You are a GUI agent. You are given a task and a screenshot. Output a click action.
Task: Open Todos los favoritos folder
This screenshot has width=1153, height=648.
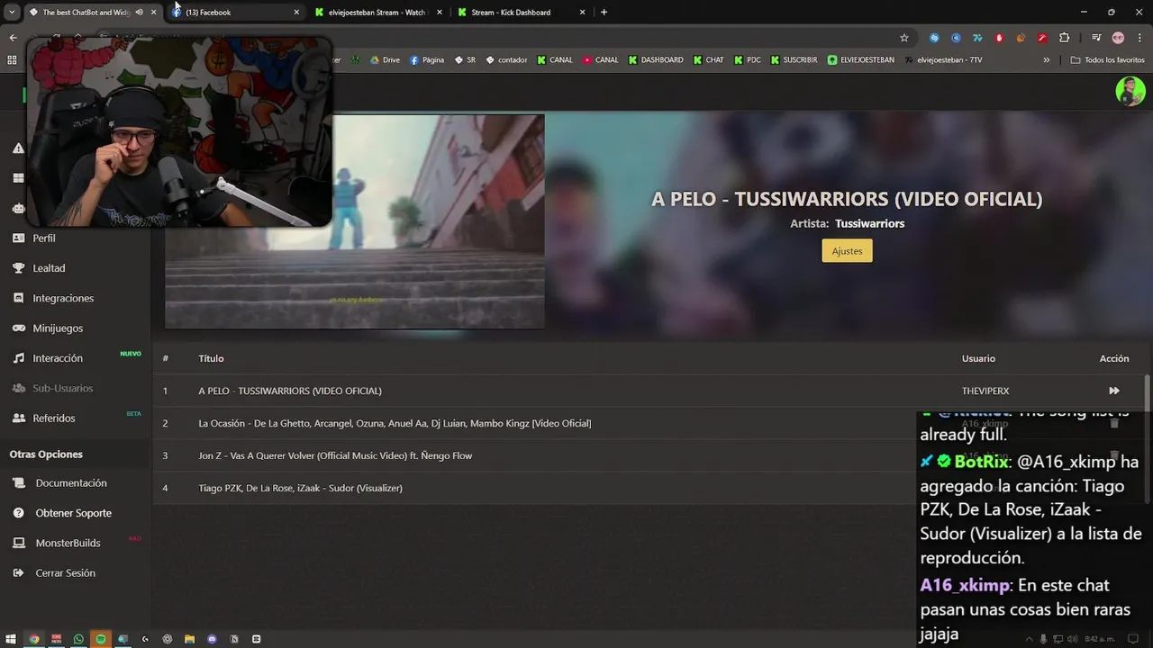pos(1107,60)
